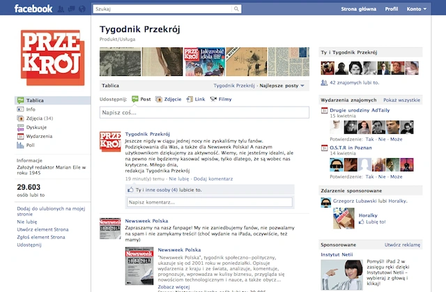Focus the Szukaj search field
The image size is (446, 292).
[x=162, y=9]
